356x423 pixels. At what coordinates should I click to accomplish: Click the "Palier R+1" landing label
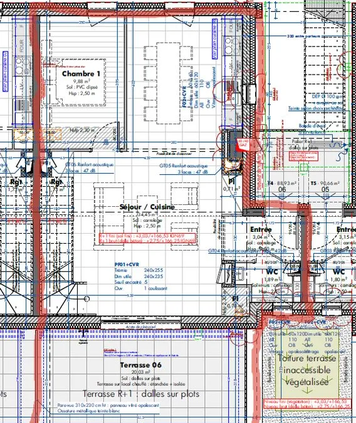pyautogui.click(x=301, y=142)
